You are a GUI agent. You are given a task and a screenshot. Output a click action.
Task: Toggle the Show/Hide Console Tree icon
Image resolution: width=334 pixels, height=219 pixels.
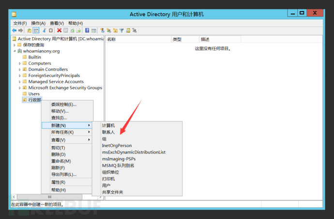(36, 30)
